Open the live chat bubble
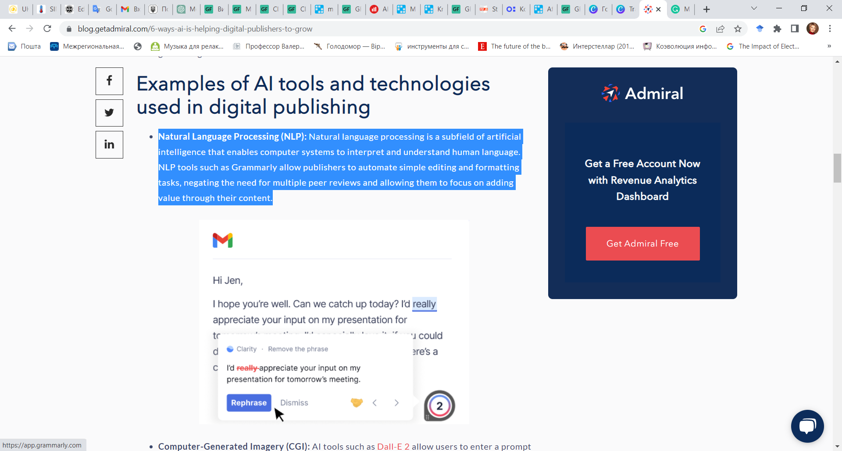 (807, 426)
